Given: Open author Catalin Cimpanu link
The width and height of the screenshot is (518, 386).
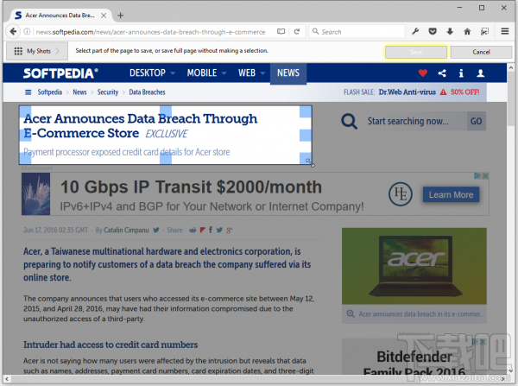Looking at the screenshot, I should [x=126, y=230].
